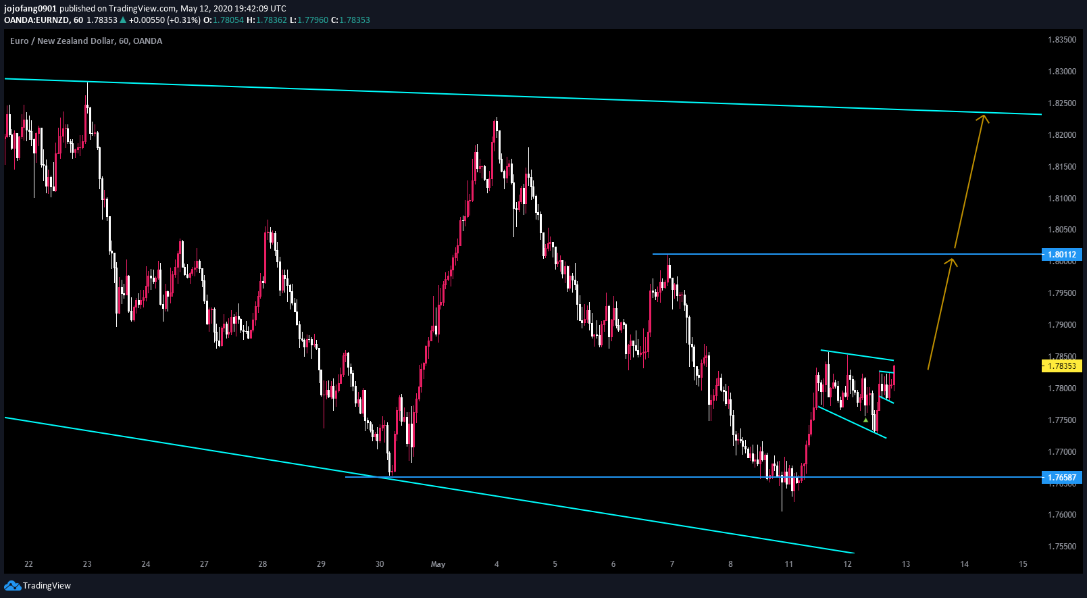Click the date label 11 on the time axis
The height and width of the screenshot is (598, 1087).
[x=789, y=564]
